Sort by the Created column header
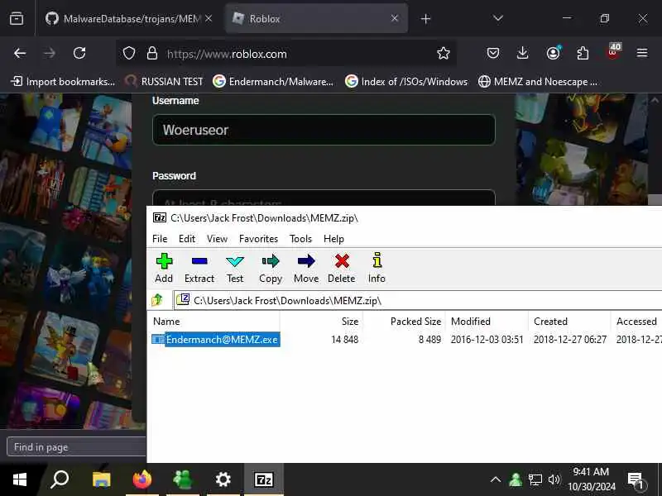Image resolution: width=662 pixels, height=496 pixels. pos(550,322)
